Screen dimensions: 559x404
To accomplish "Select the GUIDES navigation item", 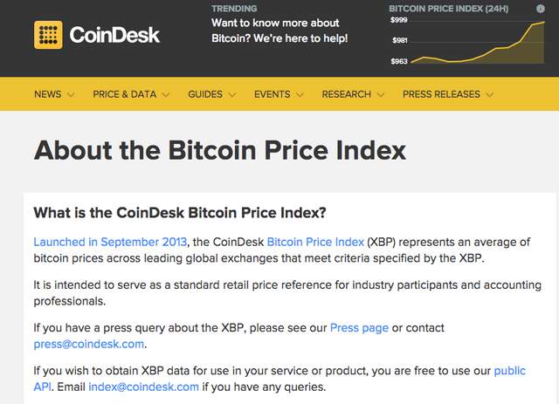I will coord(205,94).
